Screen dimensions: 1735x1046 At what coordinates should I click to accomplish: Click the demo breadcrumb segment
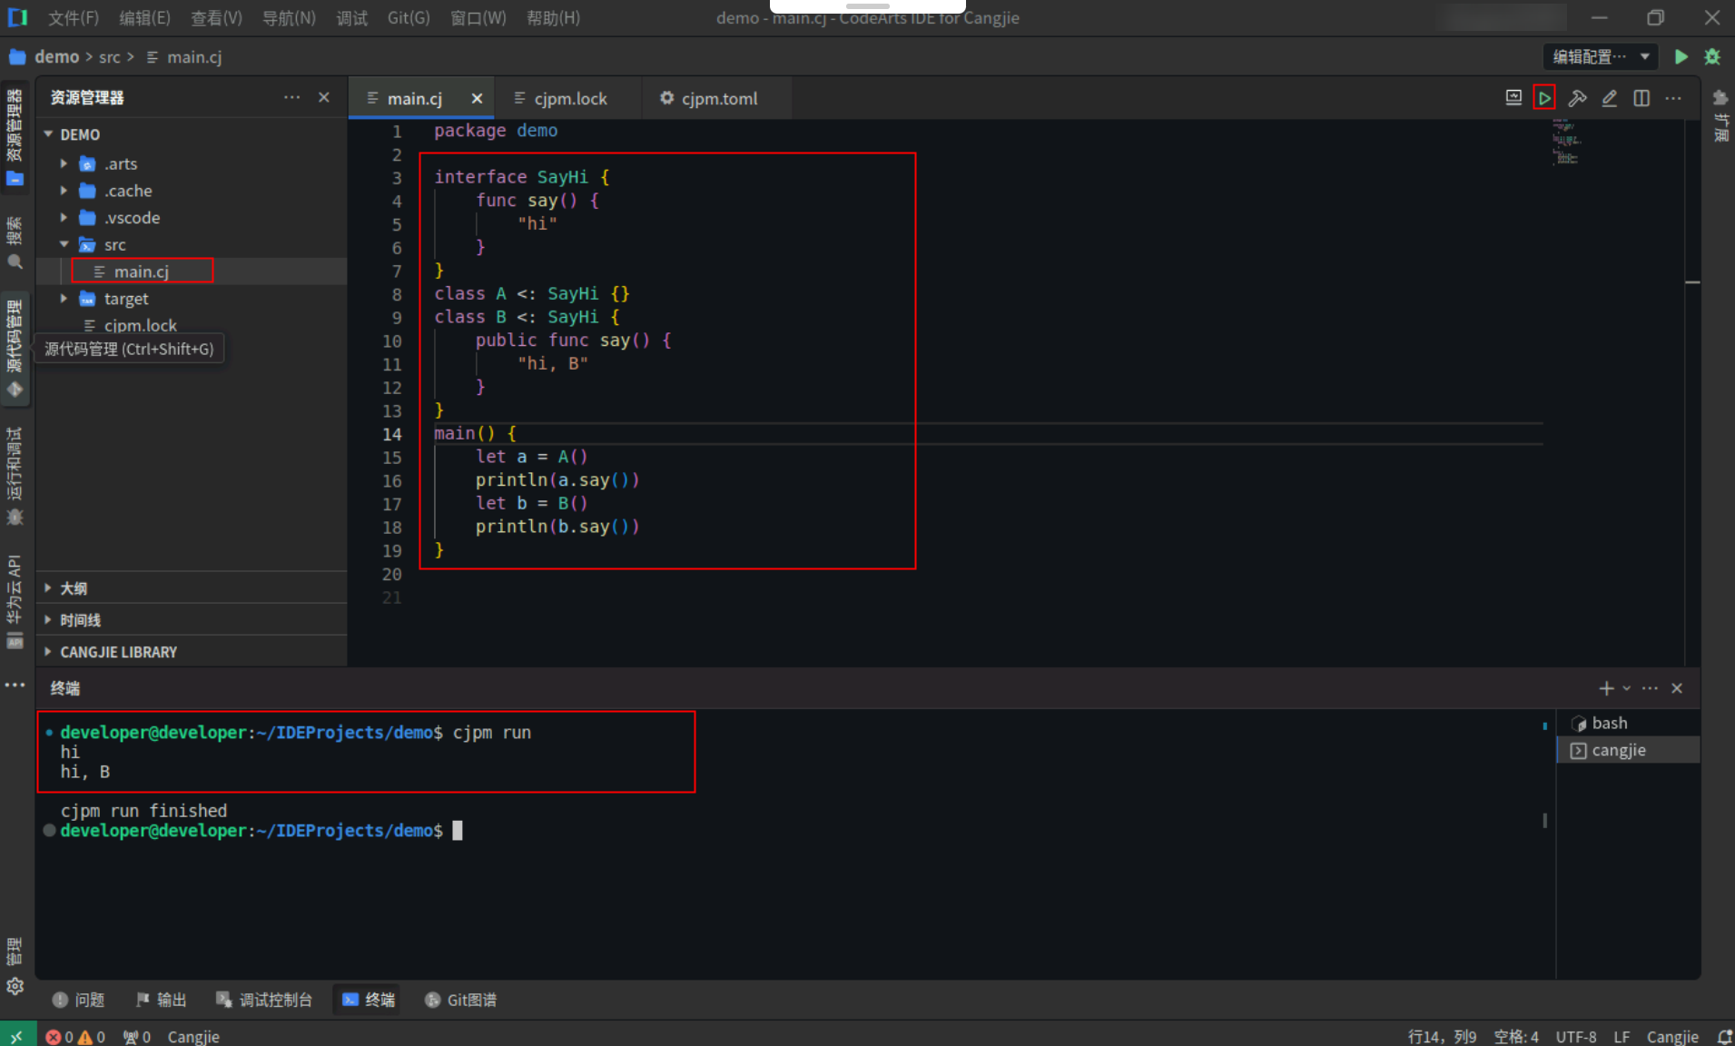[x=56, y=56]
